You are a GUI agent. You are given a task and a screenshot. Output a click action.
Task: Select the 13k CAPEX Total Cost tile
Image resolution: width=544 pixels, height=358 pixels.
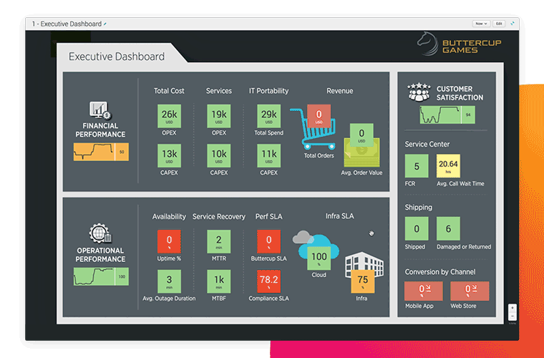170,156
